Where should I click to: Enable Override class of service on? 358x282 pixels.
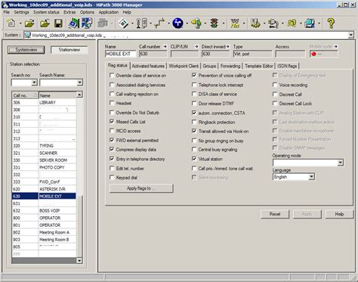[x=112, y=76]
